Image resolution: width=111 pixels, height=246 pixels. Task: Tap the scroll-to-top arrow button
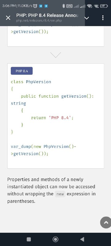(x=106, y=222)
